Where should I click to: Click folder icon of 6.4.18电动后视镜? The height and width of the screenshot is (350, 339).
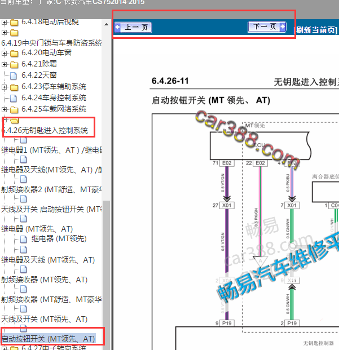pyautogui.click(x=14, y=23)
